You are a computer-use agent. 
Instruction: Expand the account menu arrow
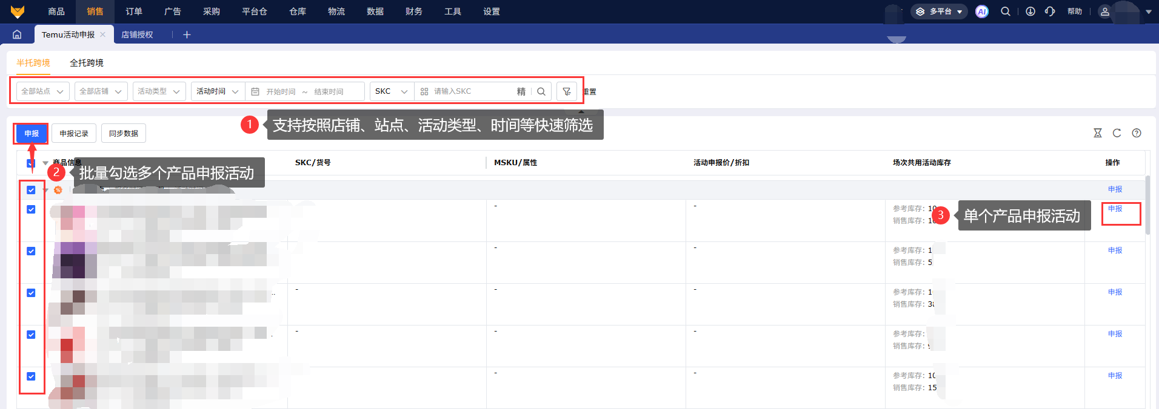(1149, 11)
